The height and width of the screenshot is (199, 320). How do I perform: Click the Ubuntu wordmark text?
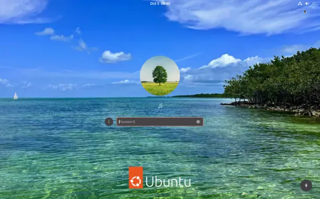(168, 182)
